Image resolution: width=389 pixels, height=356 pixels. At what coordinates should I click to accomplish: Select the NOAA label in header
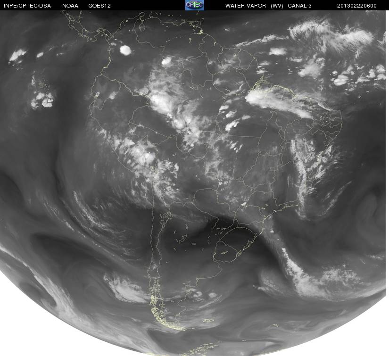[70, 6]
